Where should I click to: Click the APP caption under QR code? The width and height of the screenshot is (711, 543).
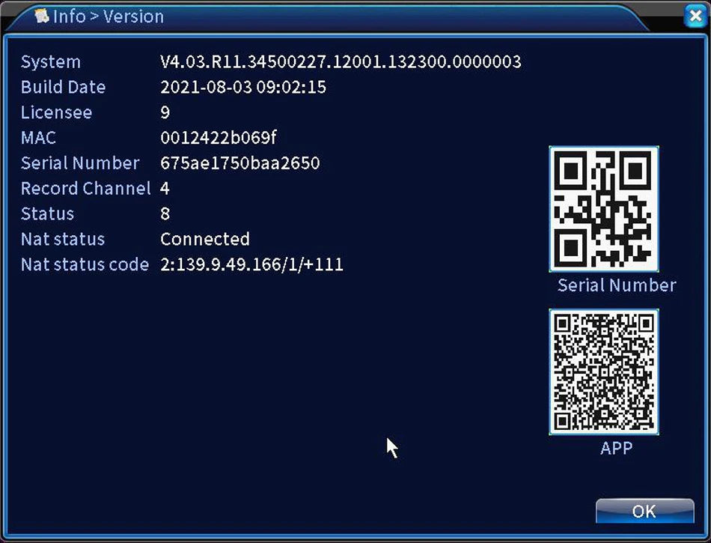pos(616,449)
